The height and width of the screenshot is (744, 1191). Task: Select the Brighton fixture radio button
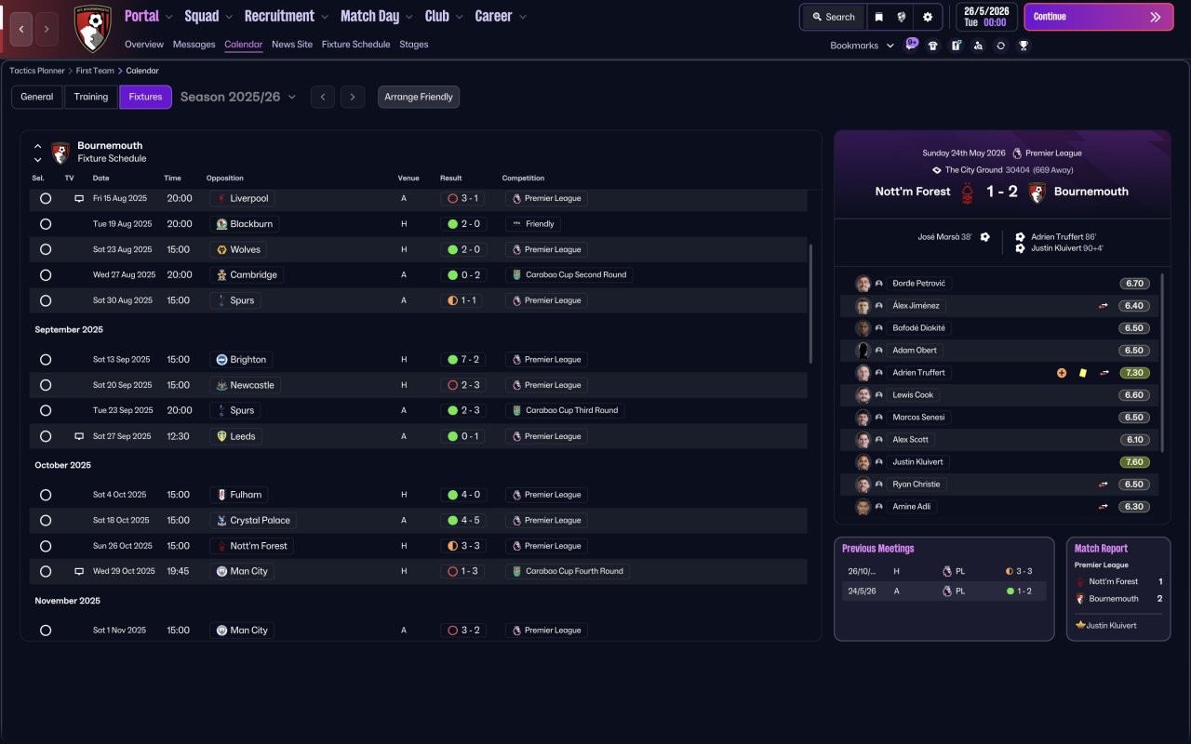tap(46, 360)
